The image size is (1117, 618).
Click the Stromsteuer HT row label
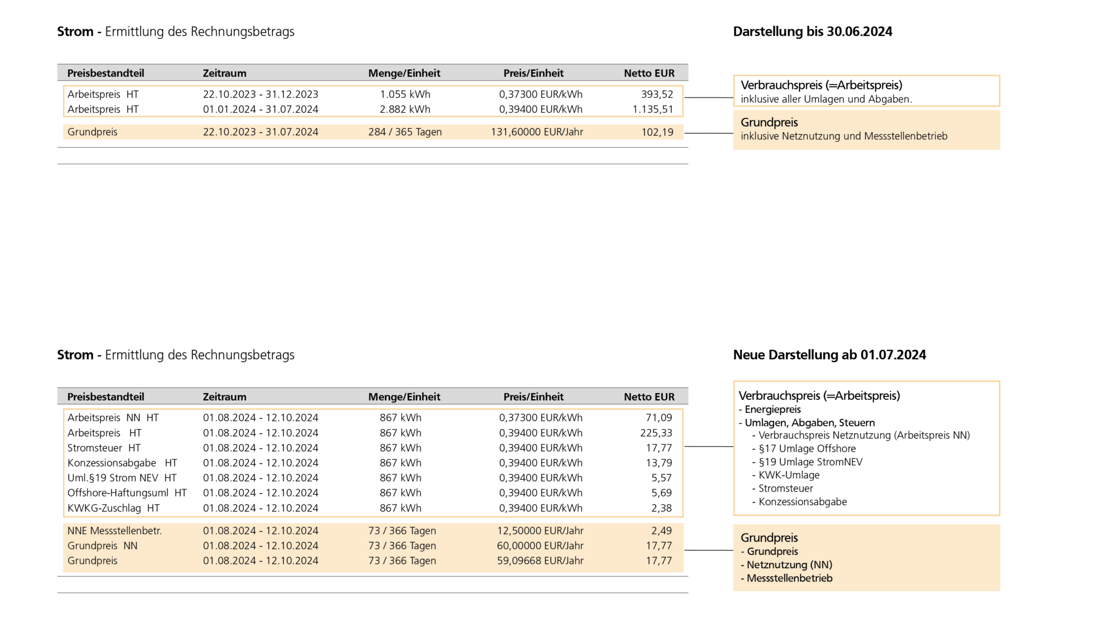point(104,448)
